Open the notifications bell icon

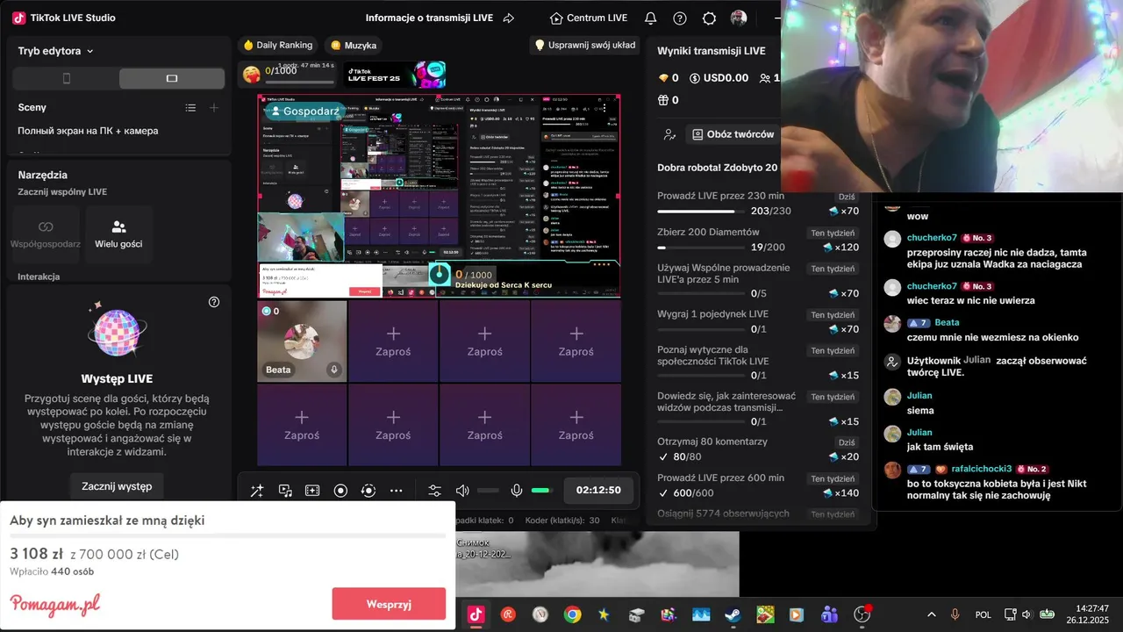[650, 18]
